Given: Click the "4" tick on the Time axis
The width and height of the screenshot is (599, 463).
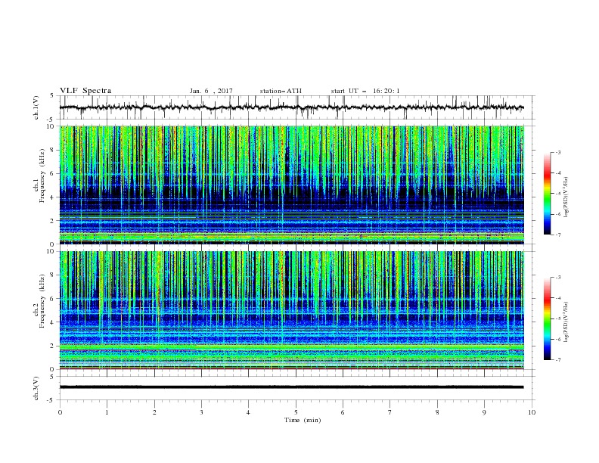Looking at the screenshot, I should (x=249, y=412).
